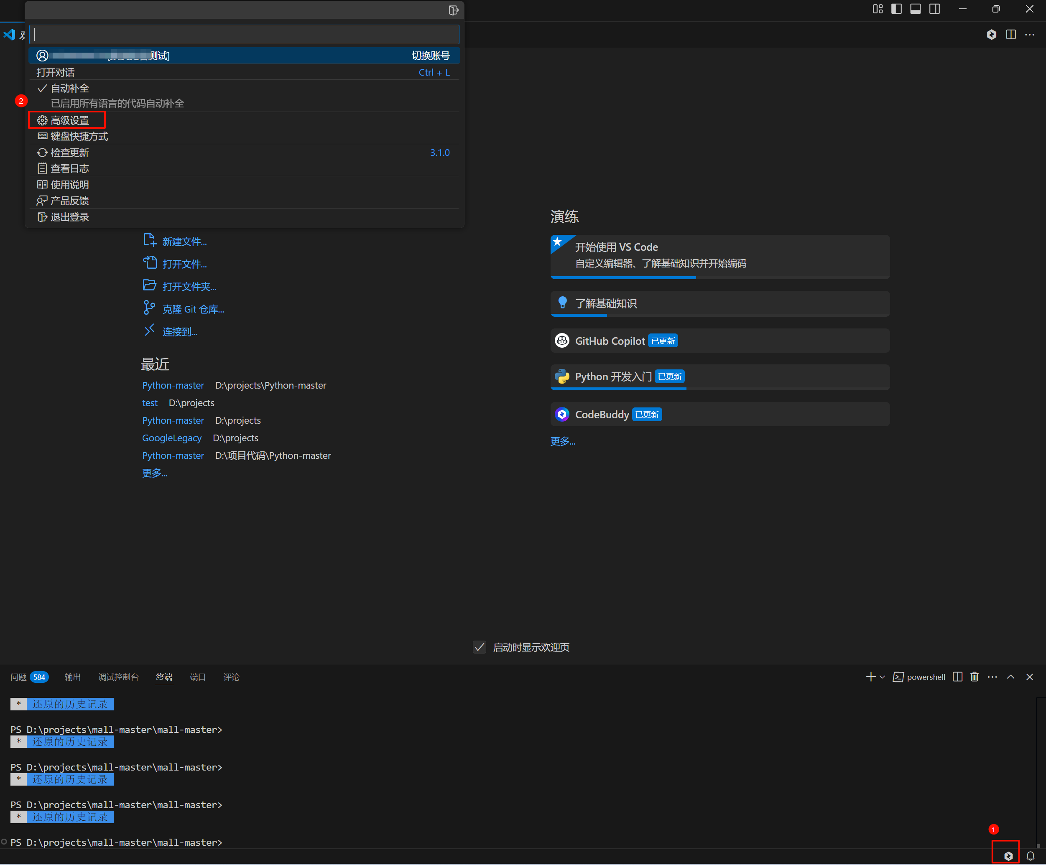Click the CodeBuddy icon in the status bar

pos(1008,856)
